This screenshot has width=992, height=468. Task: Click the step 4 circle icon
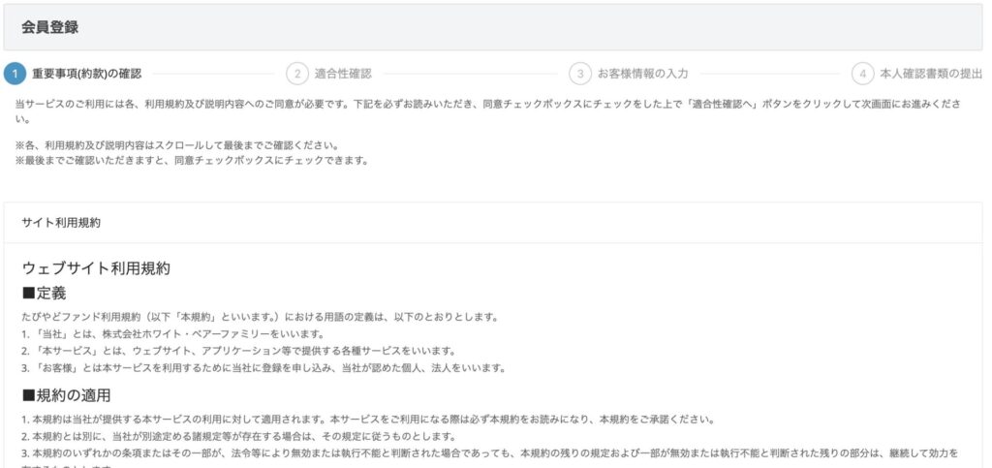coord(862,74)
